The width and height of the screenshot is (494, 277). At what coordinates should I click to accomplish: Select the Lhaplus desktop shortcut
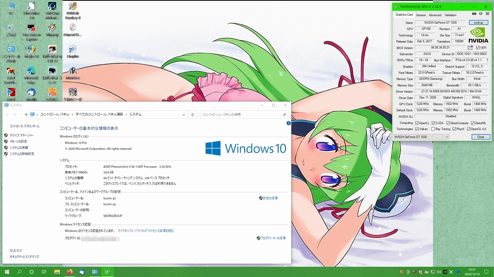pyautogui.click(x=72, y=52)
